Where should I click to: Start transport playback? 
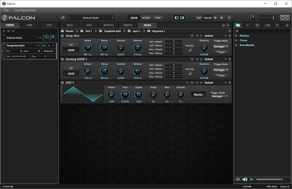tap(229, 18)
